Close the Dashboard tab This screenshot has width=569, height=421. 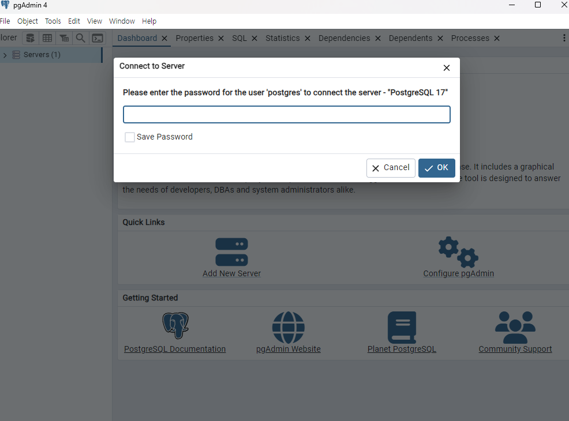(164, 39)
